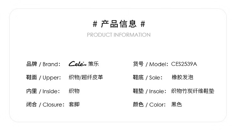Viewport: 236px width, 130px height.
Task: Click the 颜色 / Color label
Action: point(149,105)
